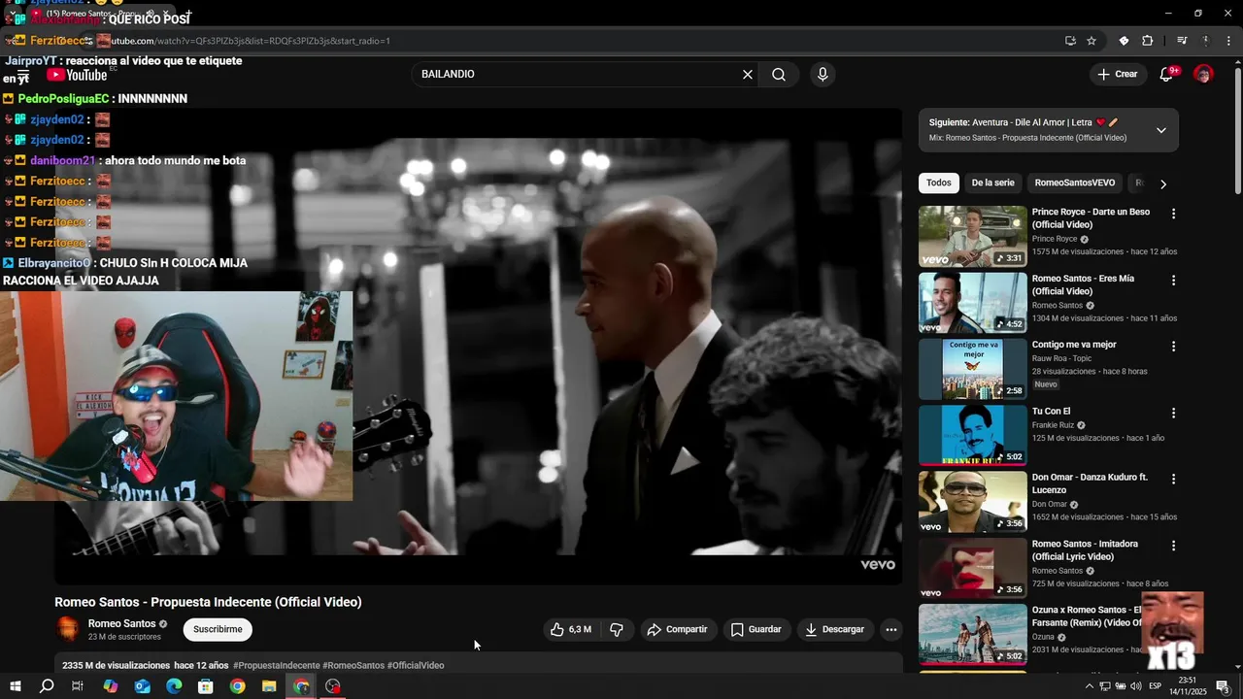Open Romeo Santos channel name link

tap(121, 623)
